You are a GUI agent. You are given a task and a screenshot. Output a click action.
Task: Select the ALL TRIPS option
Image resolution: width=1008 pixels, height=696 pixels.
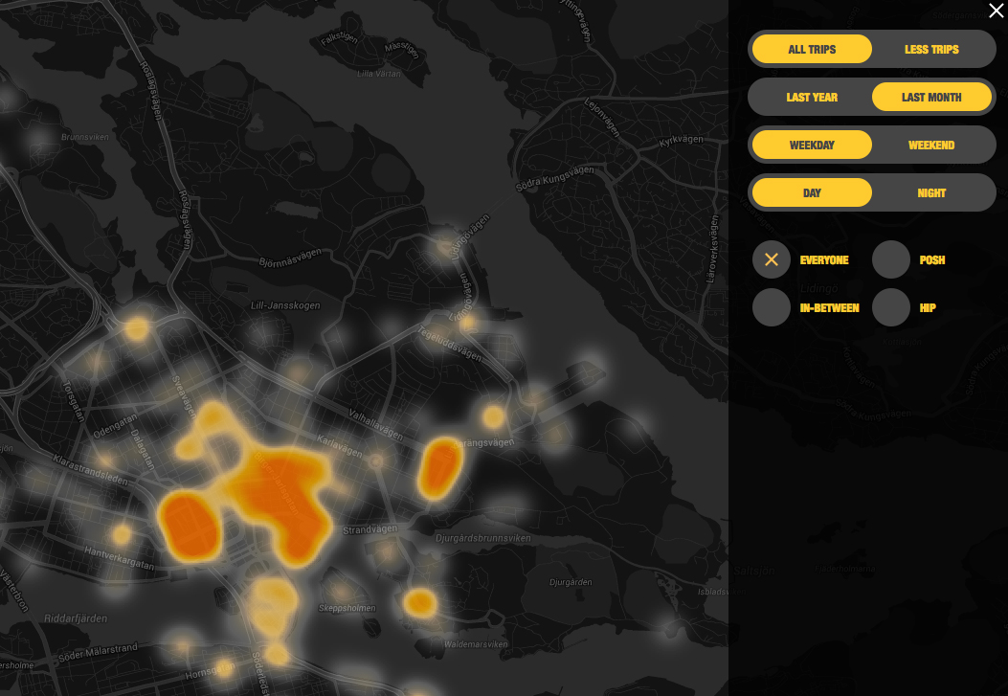coord(812,49)
